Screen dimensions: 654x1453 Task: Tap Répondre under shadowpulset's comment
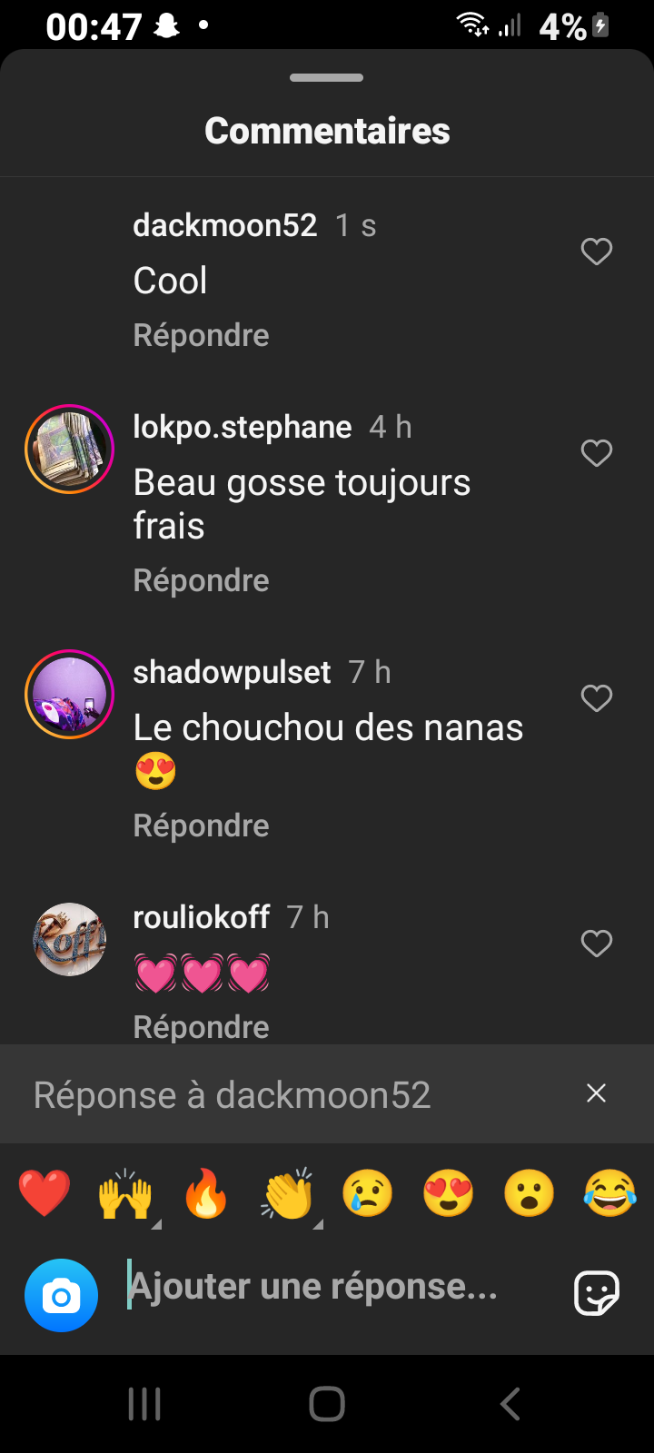201,825
